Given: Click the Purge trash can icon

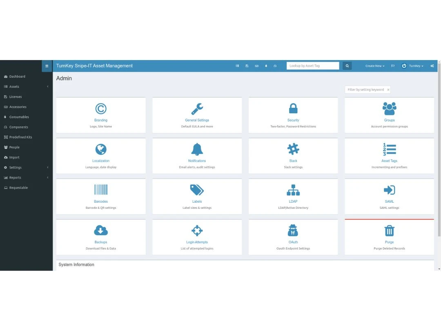Looking at the screenshot, I should 389,230.
